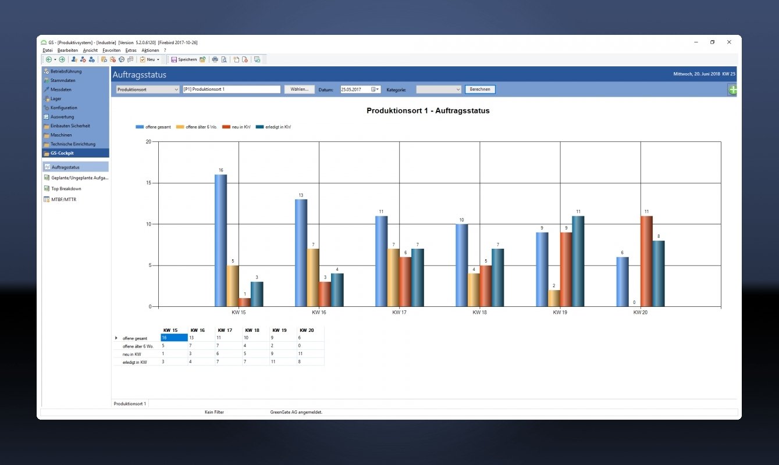Select the Produktionsort 1 bottom tab
The image size is (779, 465).
[x=130, y=403]
